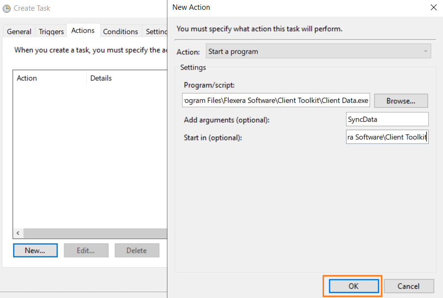
Task: Click the Add arguments field
Action: point(387,119)
